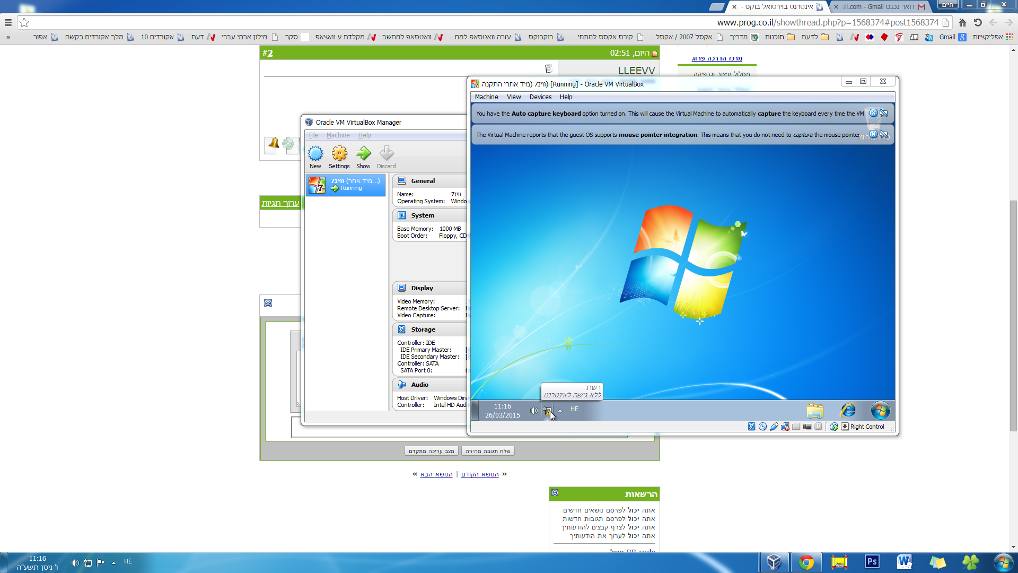Click the next thread link at bottom
Image resolution: width=1018 pixels, height=573 pixels.
[436, 474]
